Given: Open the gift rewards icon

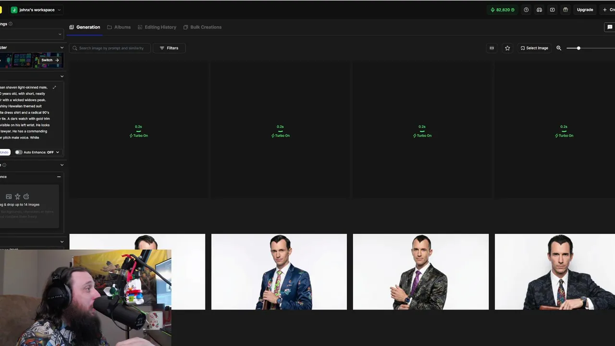Looking at the screenshot, I should [566, 10].
